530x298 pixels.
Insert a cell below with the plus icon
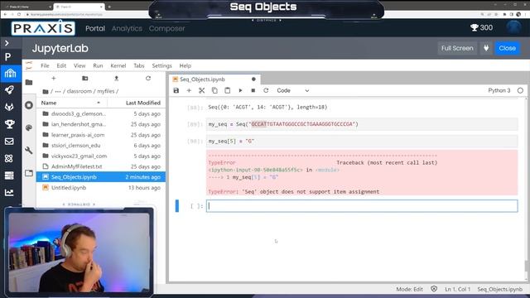coord(189,90)
